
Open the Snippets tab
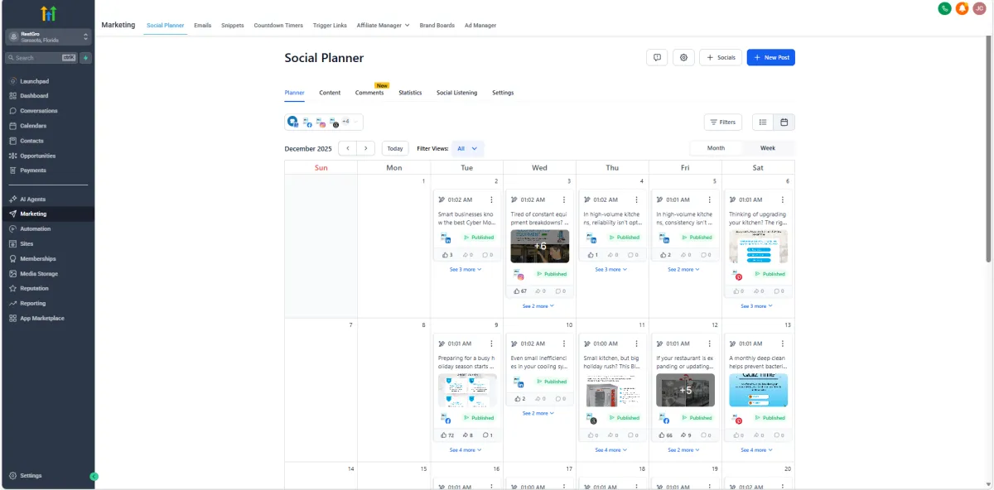click(x=233, y=26)
